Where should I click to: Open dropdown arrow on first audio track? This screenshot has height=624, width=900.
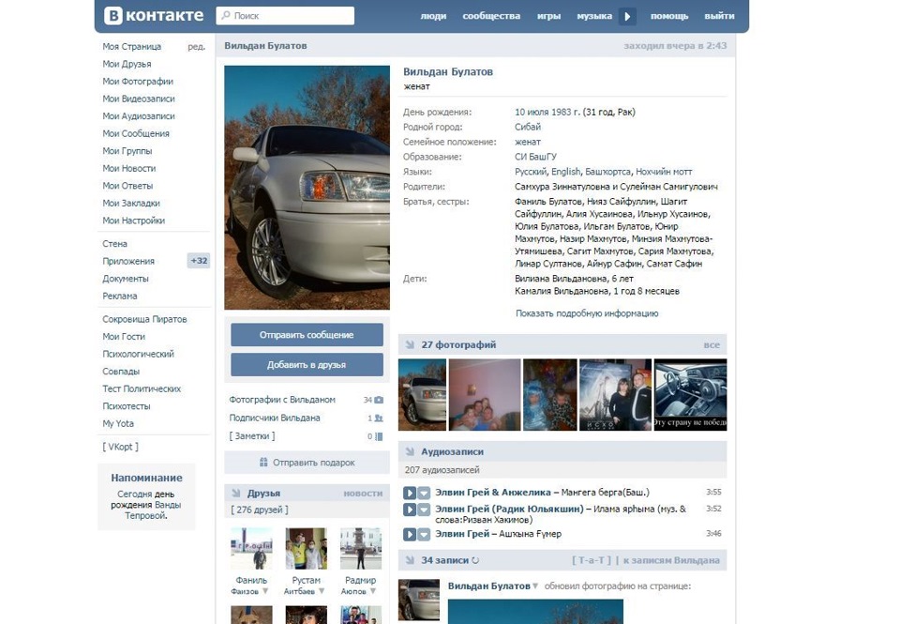424,493
